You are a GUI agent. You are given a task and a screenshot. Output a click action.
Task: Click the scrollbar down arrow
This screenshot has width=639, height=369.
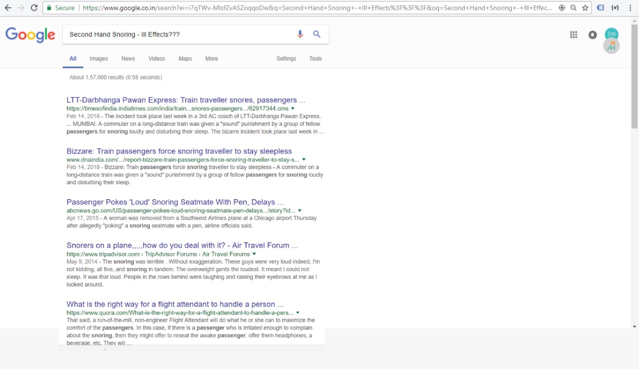[635, 327]
